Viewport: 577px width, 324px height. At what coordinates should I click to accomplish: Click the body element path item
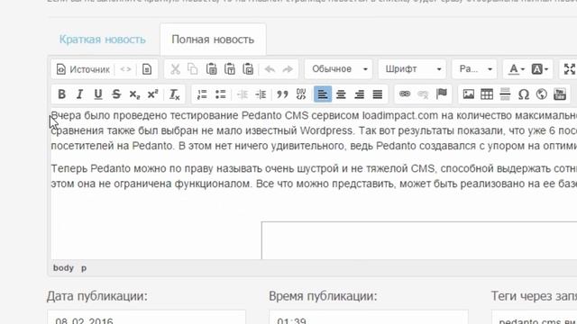(x=63, y=268)
